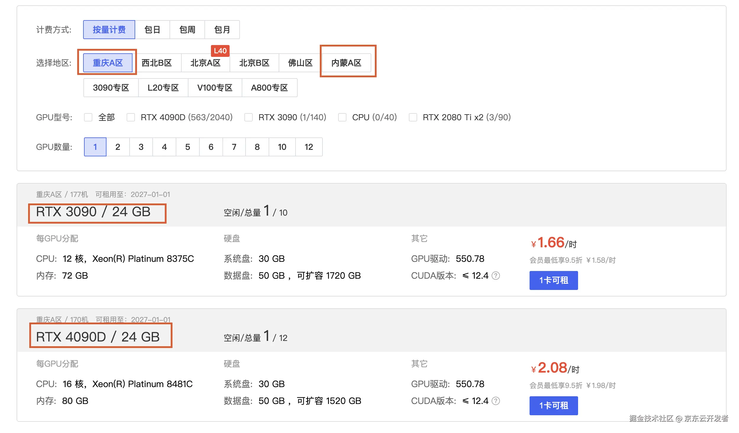Click CUDA version help icon for RTX 3090
This screenshot has height=433, width=739.
click(x=496, y=276)
